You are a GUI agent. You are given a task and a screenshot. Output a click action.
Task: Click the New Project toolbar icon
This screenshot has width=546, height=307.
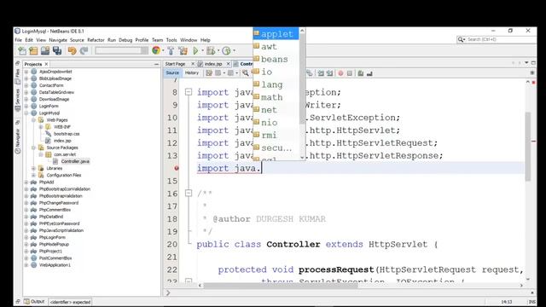[33, 51]
